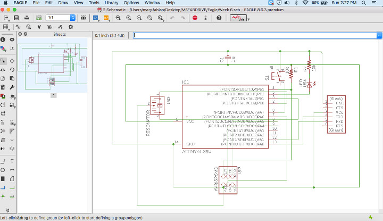383x221 pixels.
Task: Select the Rotate tool
Action: coord(12,70)
